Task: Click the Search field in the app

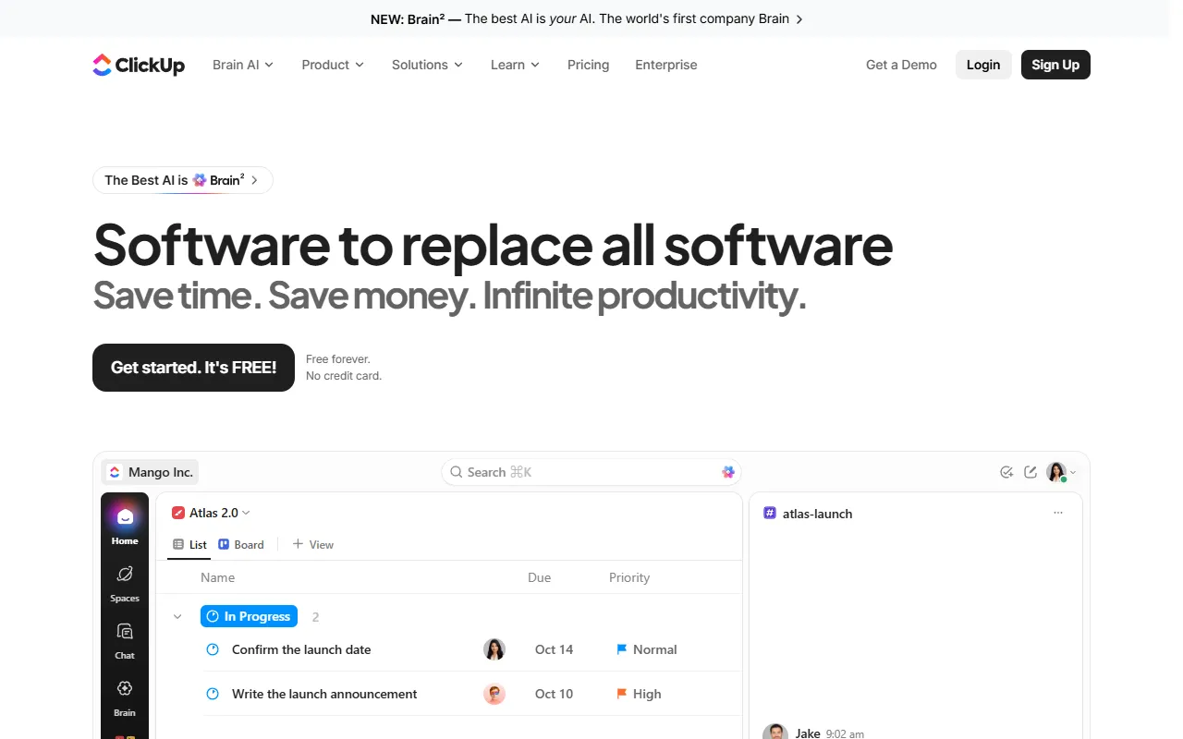Action: click(x=591, y=472)
